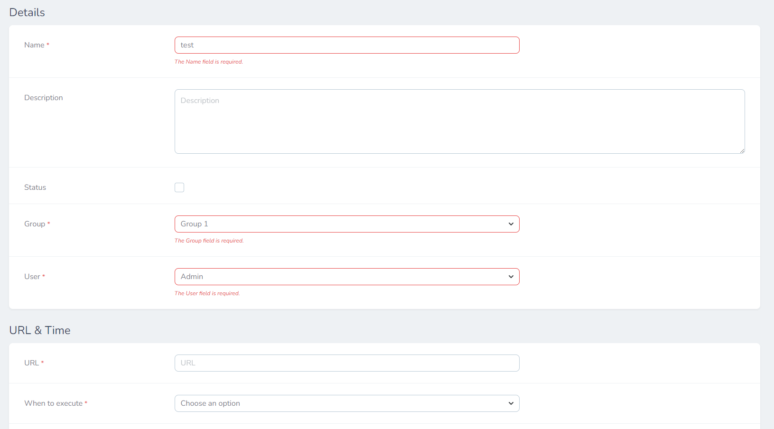
Task: Click the "Details" section heading
Action: tap(27, 12)
